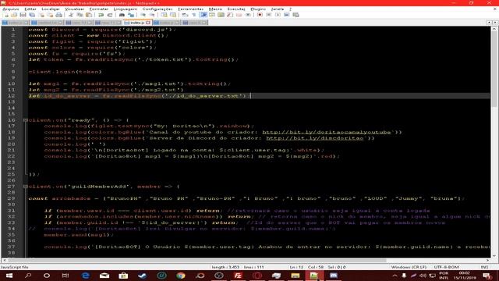Open the Document Map panel icon
Viewport: 499px width, 281px height.
pyautogui.click(x=221, y=15)
